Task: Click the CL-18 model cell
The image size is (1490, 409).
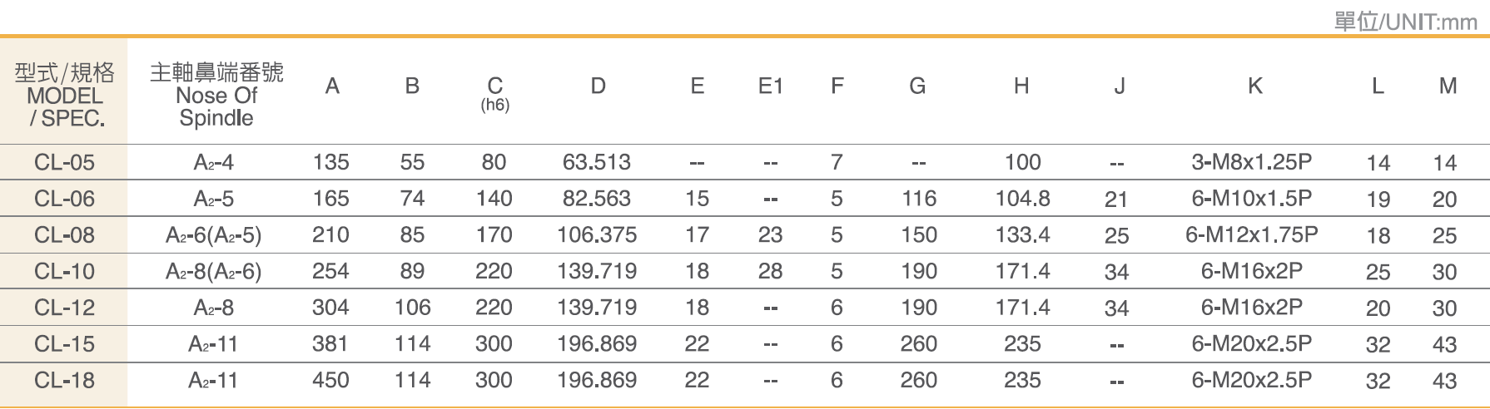Action: (64, 380)
